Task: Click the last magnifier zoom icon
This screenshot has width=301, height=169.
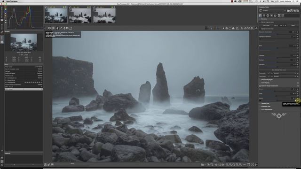Action: (x=240, y=164)
